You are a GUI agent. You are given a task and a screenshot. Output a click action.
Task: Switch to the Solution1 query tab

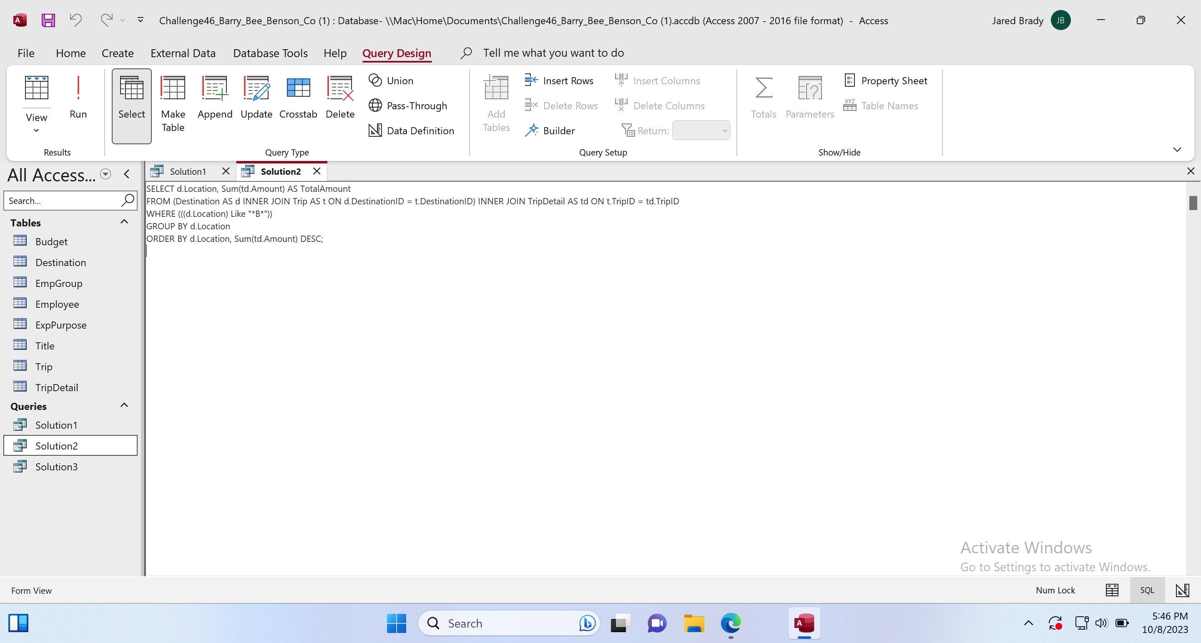187,171
